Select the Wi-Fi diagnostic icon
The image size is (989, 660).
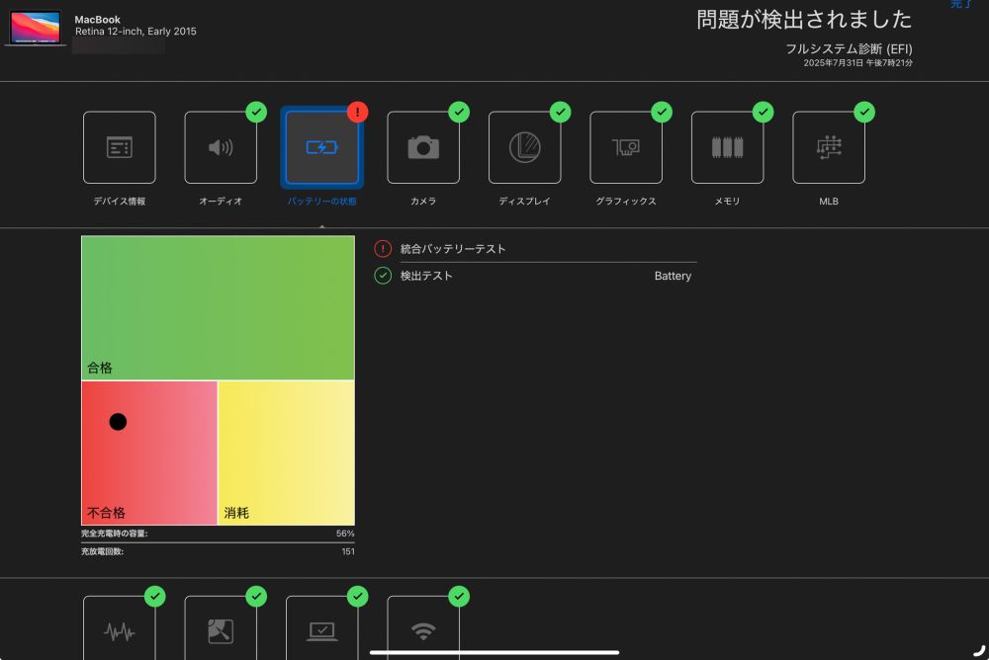click(424, 626)
